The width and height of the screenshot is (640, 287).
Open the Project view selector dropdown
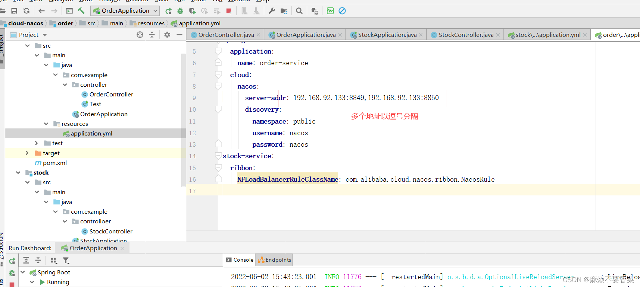[45, 35]
